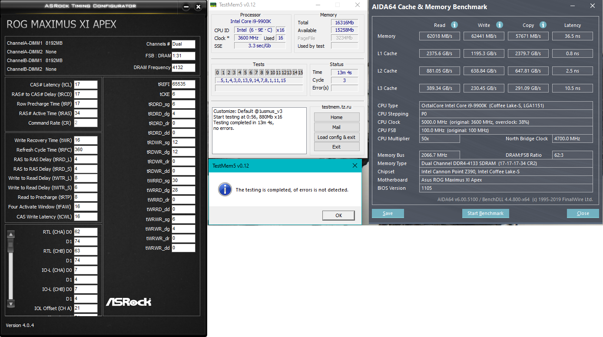Click the Write Recovery Time (tWR) field
The height and width of the screenshot is (337, 603).
tap(86, 140)
